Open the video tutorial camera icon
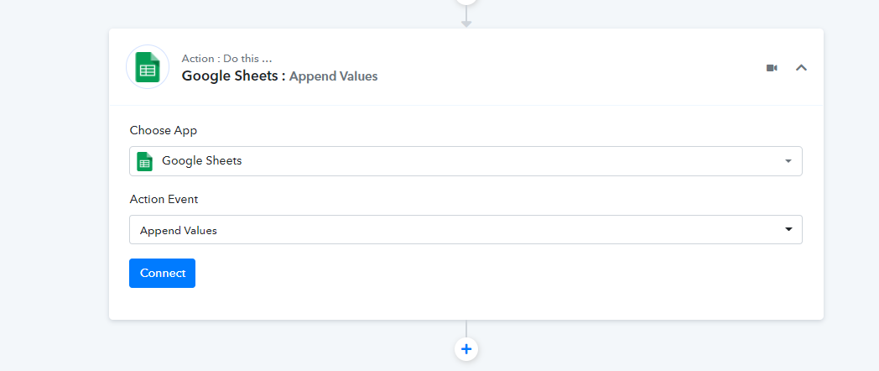879x371 pixels. pyautogui.click(x=772, y=68)
